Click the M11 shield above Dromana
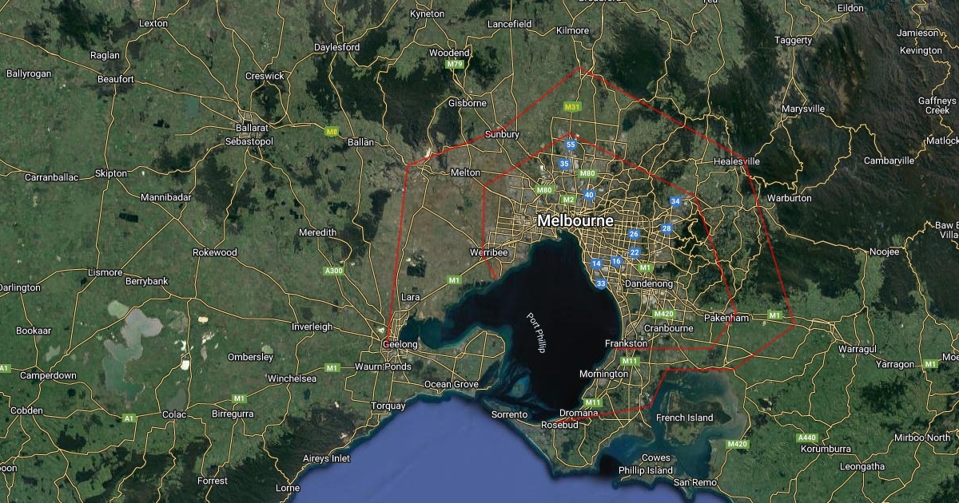The height and width of the screenshot is (503, 959). pos(593,402)
